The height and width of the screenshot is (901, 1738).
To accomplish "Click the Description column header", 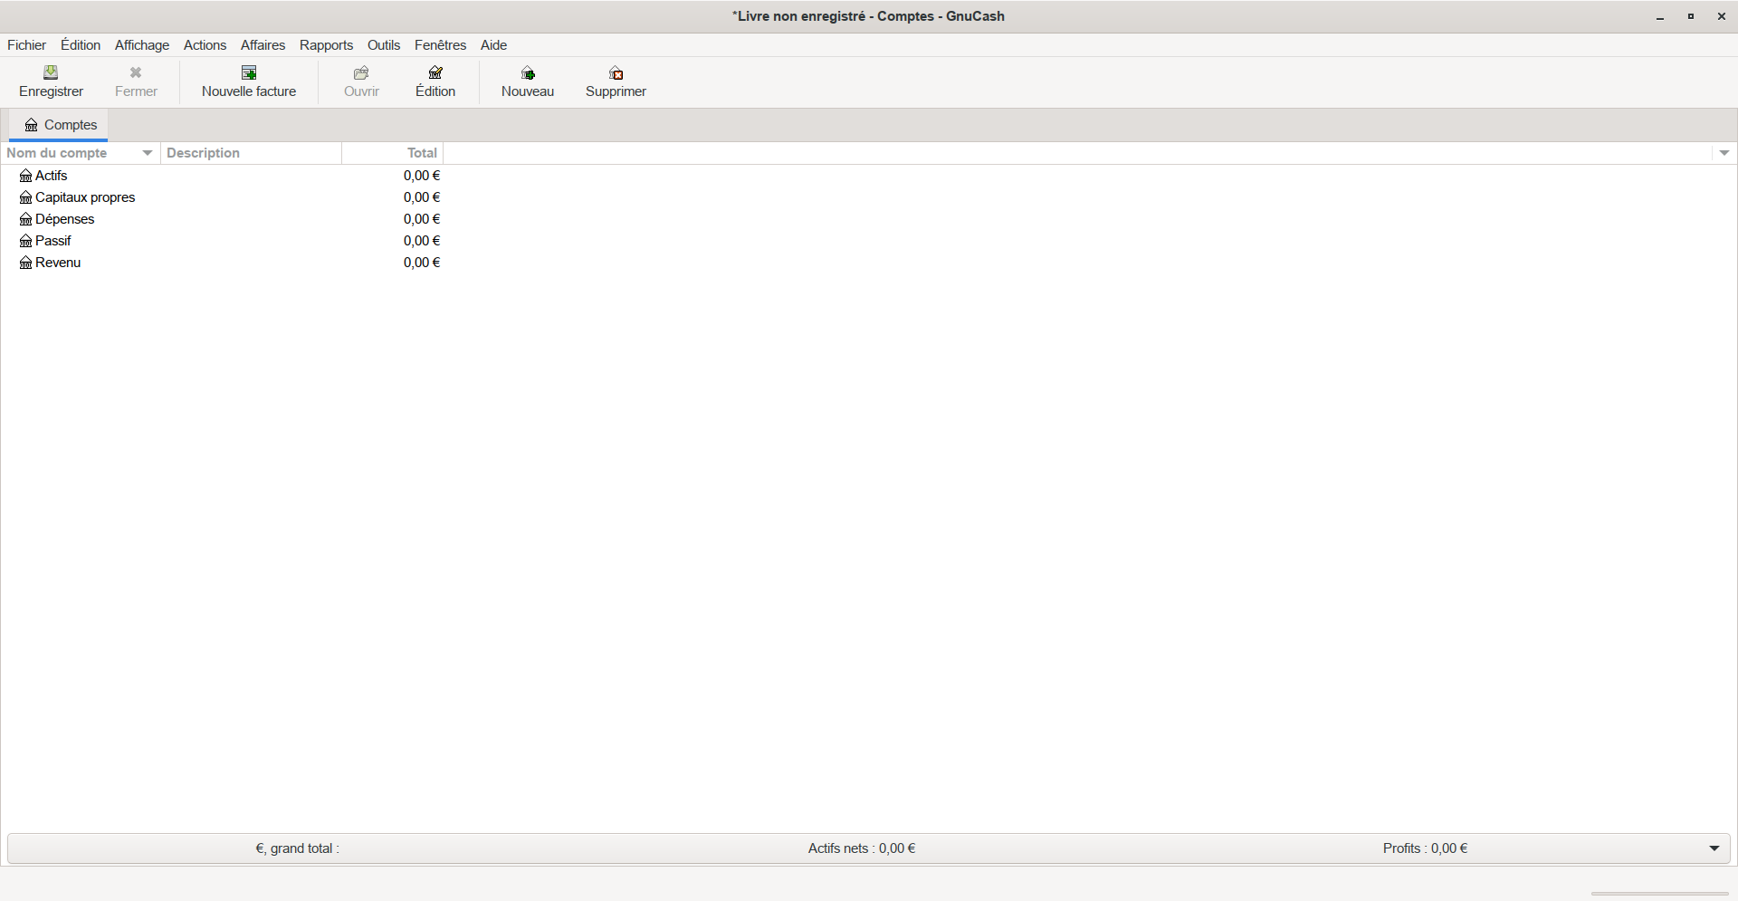I will click(x=204, y=153).
